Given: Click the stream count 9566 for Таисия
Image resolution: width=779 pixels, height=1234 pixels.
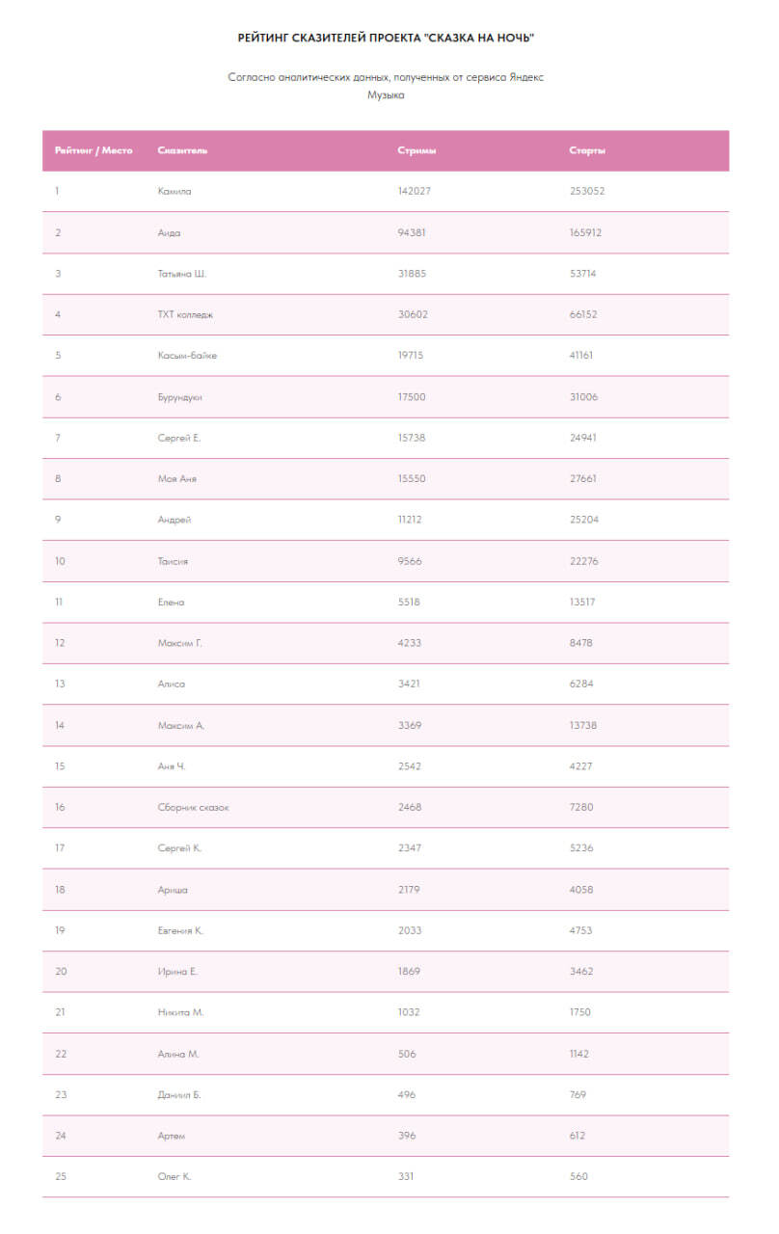Looking at the screenshot, I should tap(409, 561).
